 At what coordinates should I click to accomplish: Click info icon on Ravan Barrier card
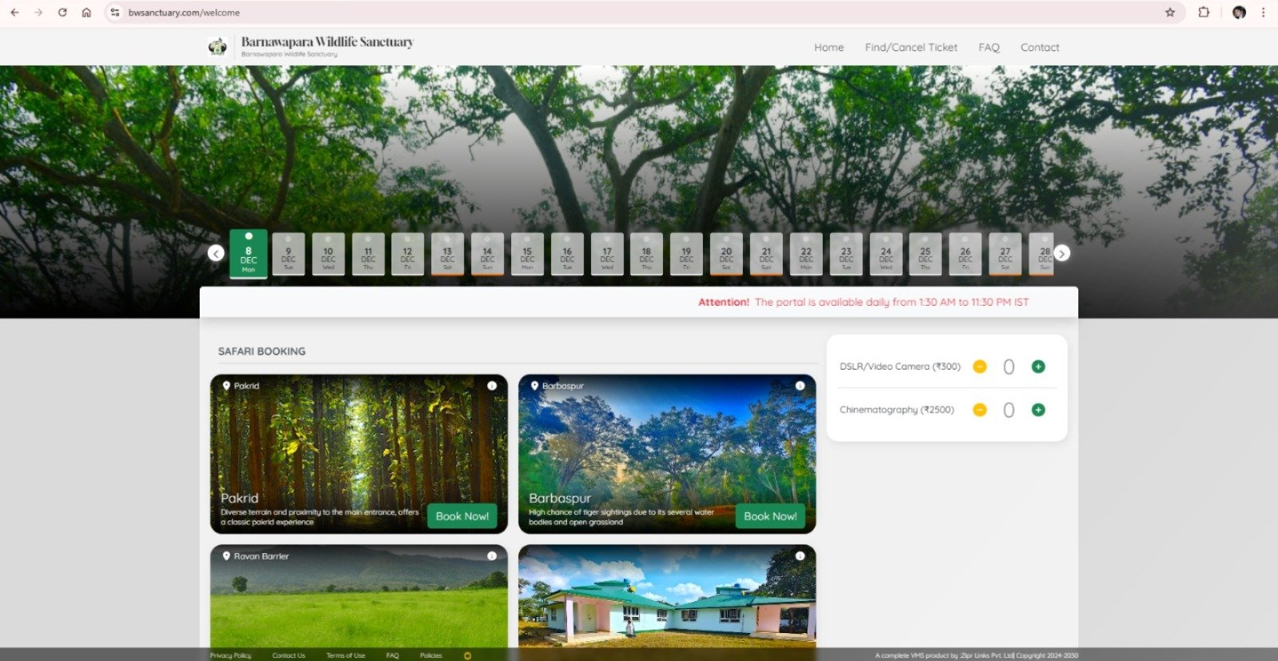[x=492, y=556]
